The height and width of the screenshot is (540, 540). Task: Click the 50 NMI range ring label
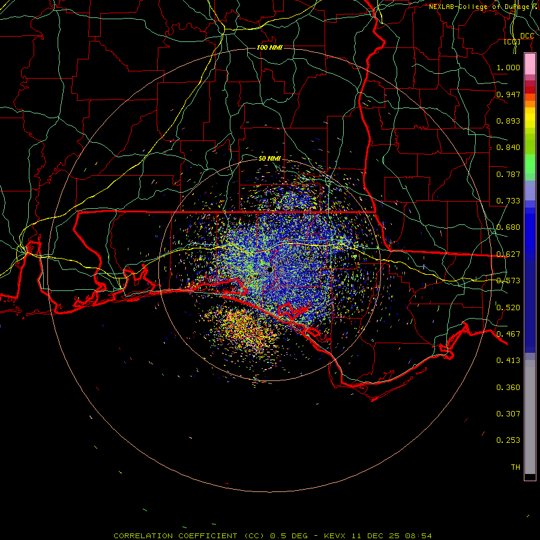[269, 158]
